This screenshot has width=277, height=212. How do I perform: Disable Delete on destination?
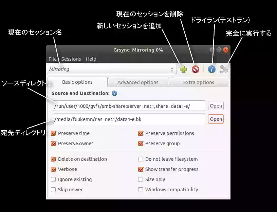[53, 159]
